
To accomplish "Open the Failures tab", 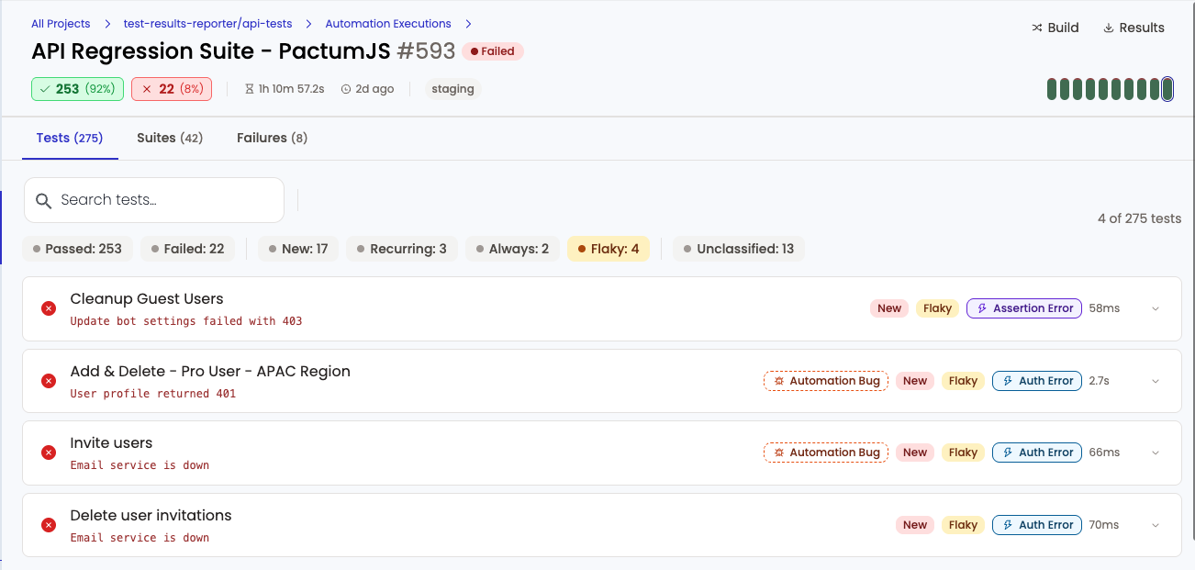I will pos(271,138).
